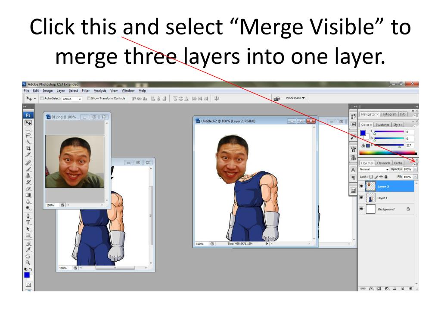Create a new layer with bottom icon
Viewport: 441px width, 331px height.
403,288
